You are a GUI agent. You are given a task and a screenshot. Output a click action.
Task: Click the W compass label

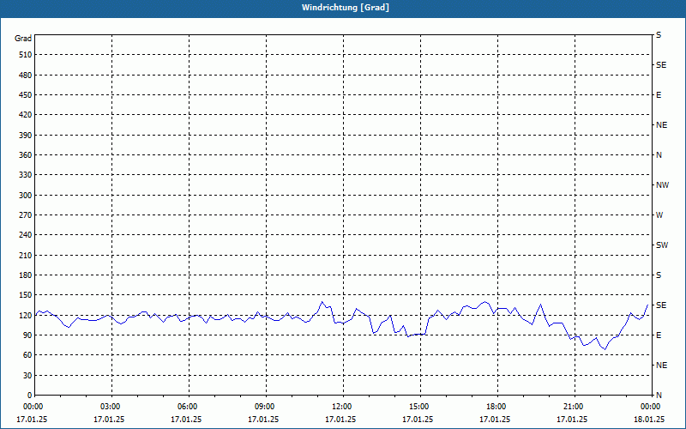coord(659,215)
